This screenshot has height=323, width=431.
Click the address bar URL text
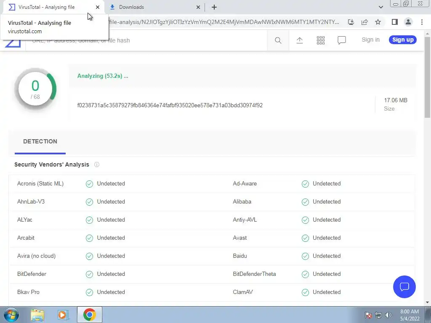(x=224, y=22)
